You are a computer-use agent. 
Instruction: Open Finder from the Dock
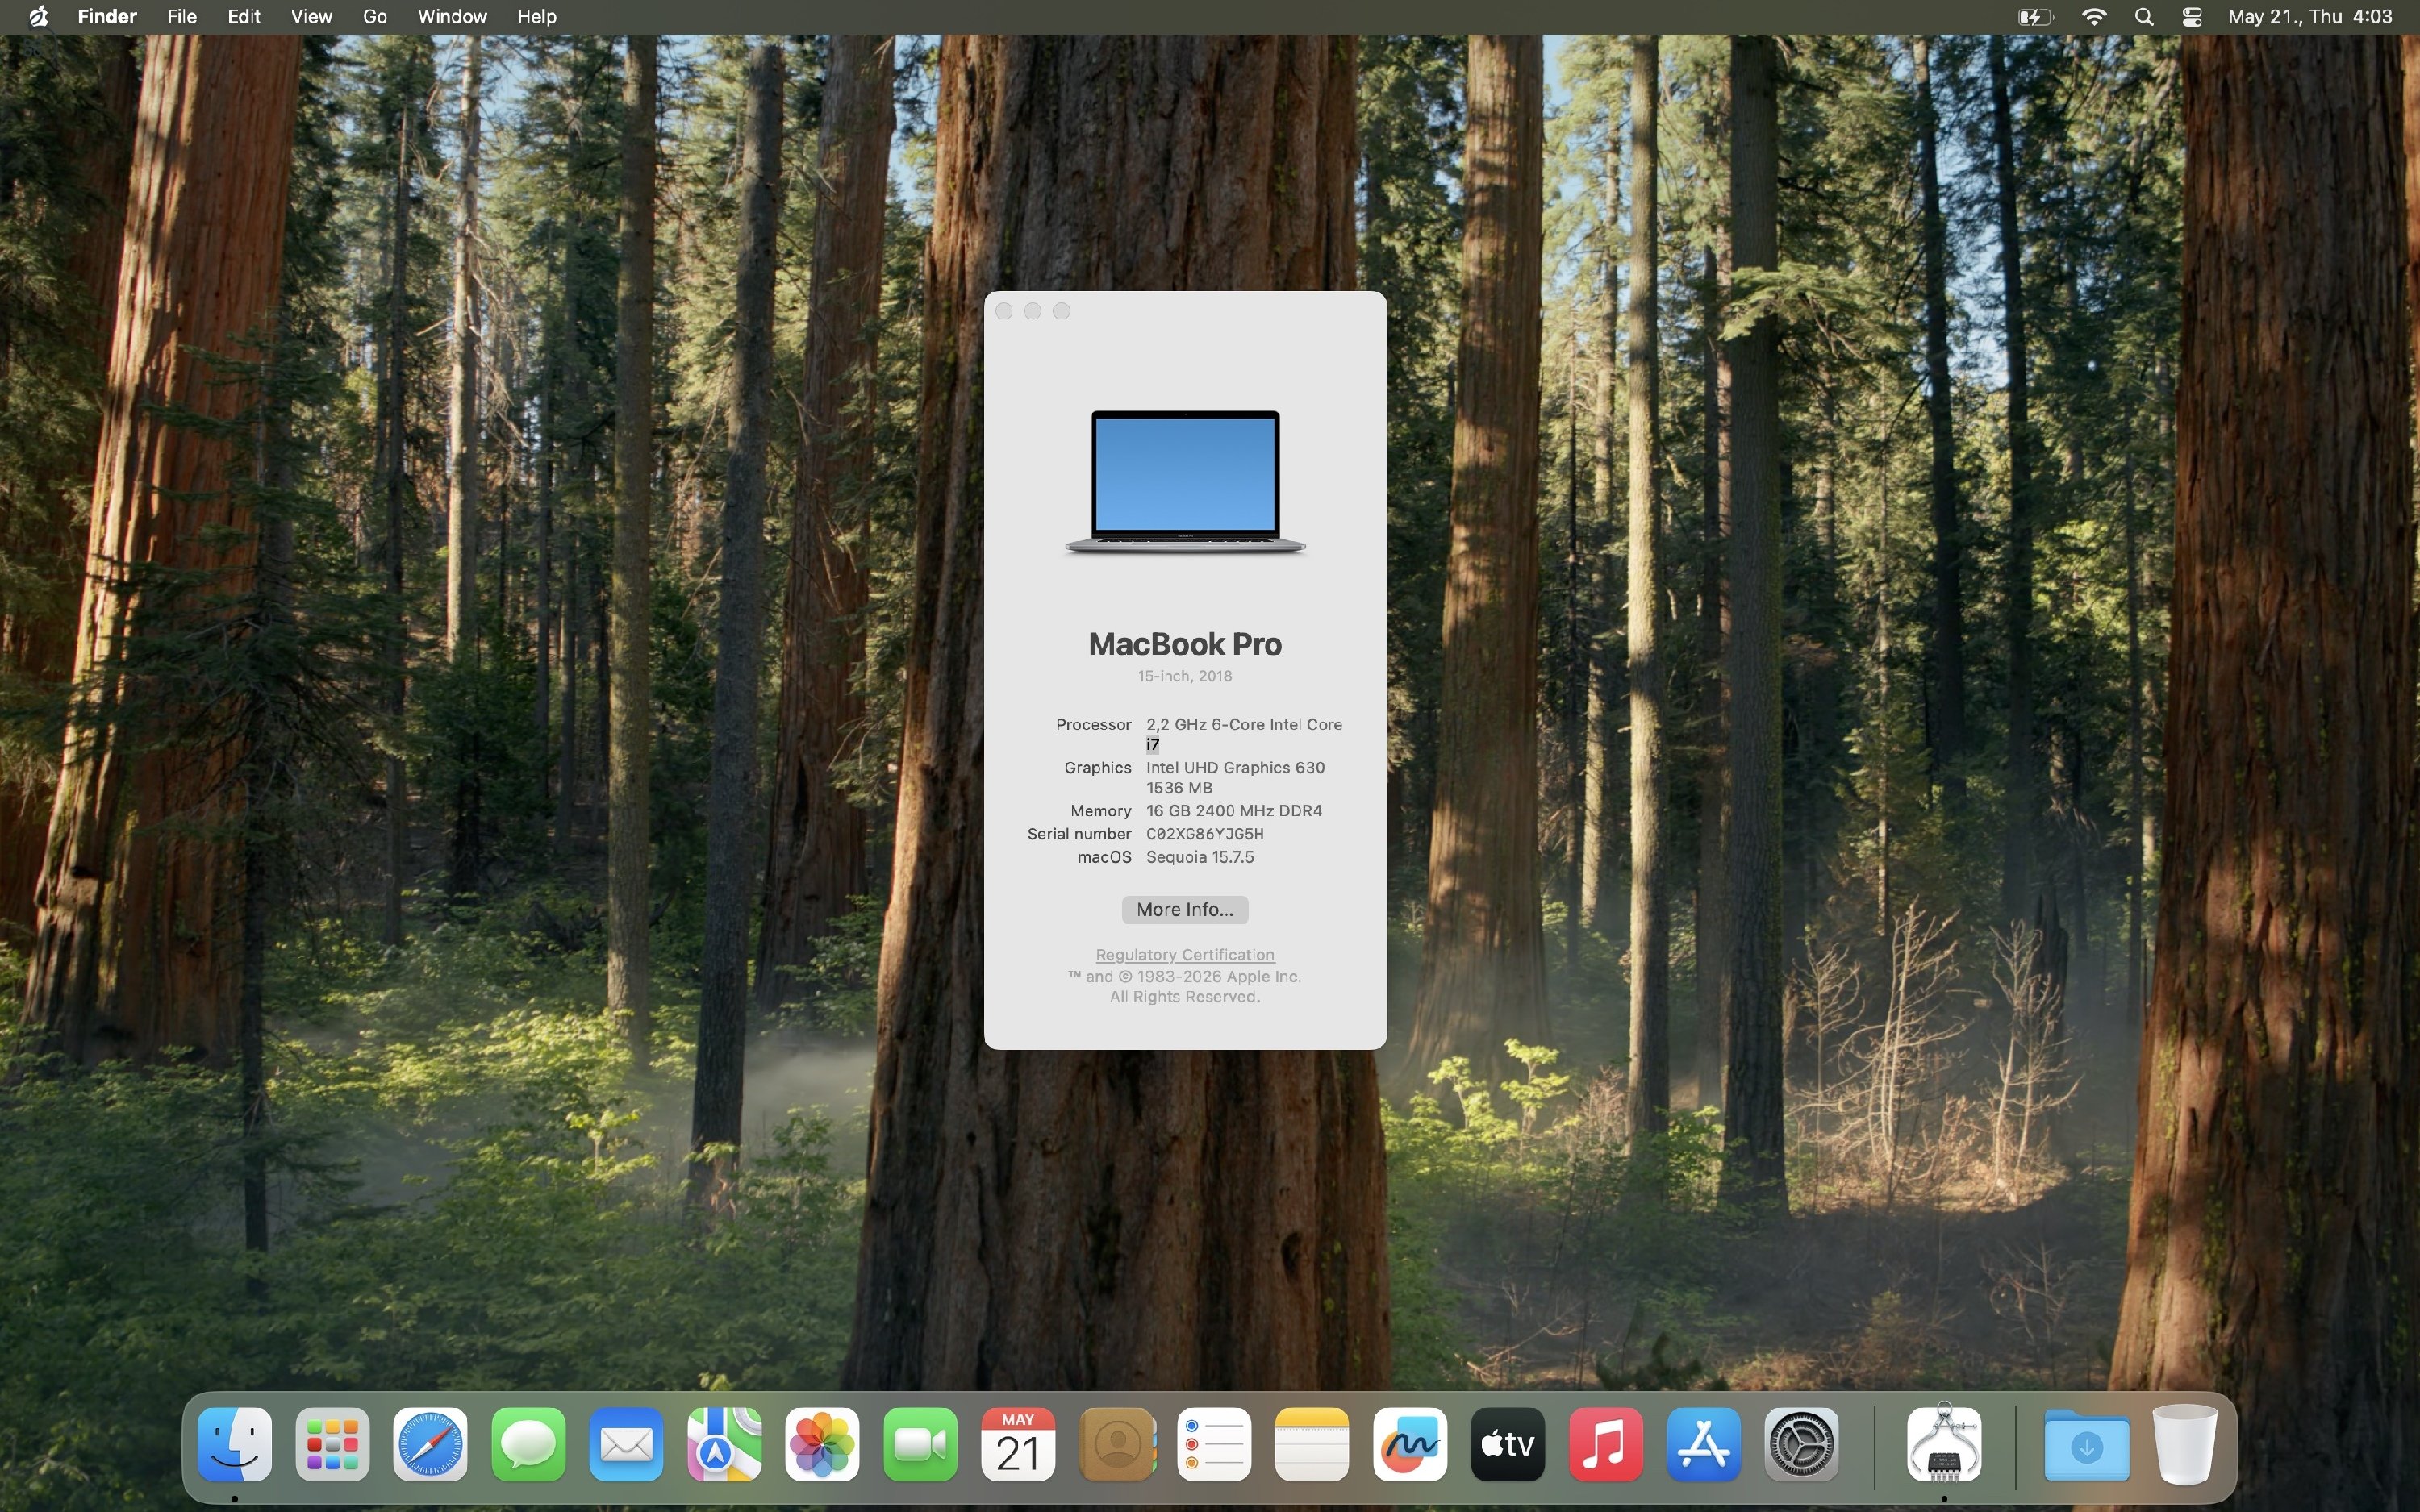(235, 1444)
